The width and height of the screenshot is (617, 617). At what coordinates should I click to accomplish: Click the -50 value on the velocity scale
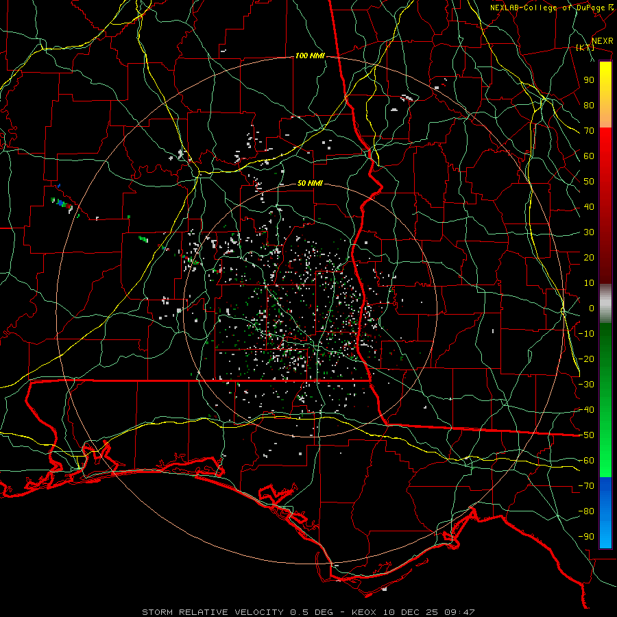tap(586, 435)
